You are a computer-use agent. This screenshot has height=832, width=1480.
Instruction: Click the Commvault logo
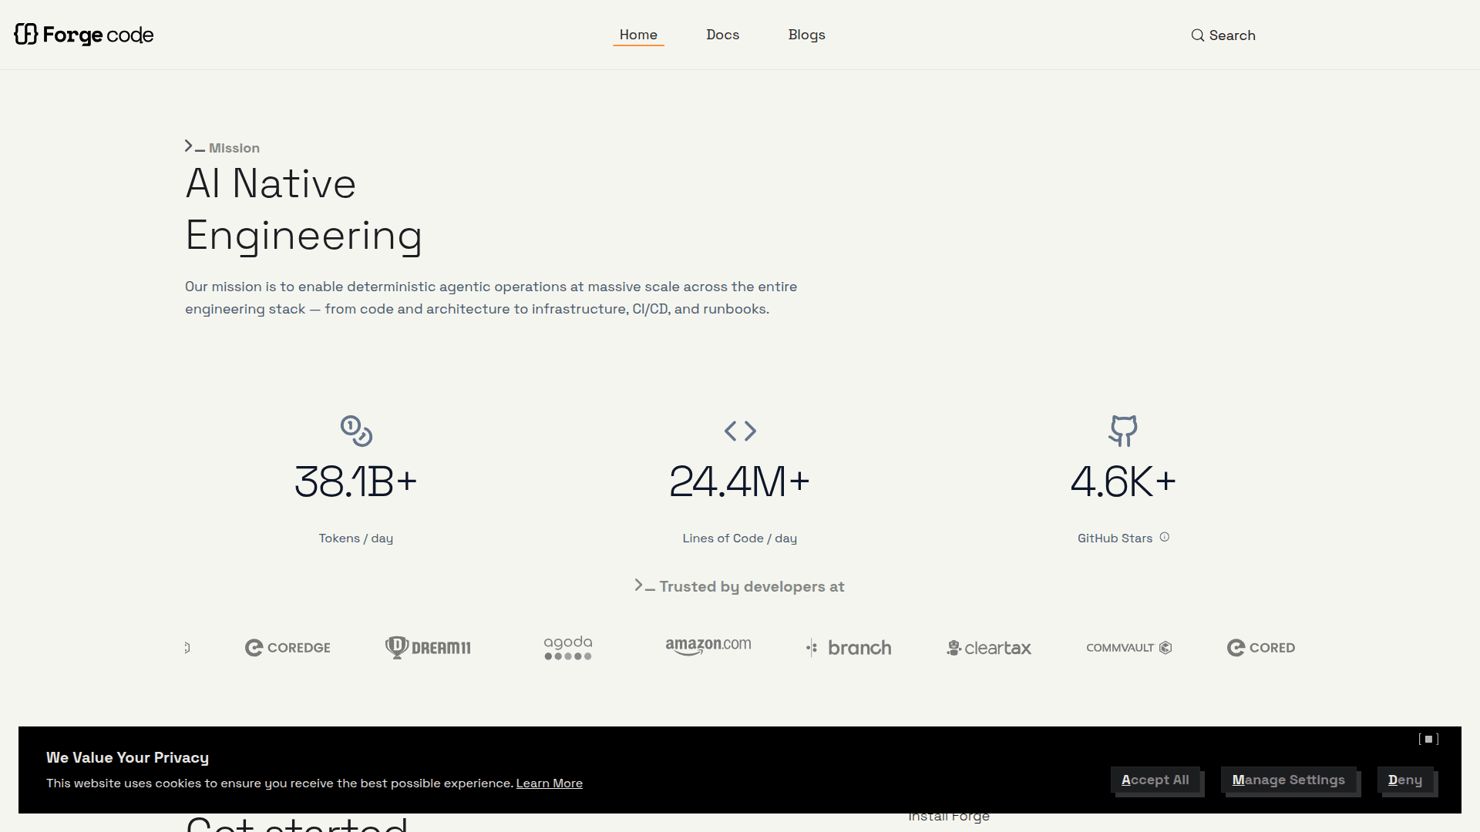tap(1128, 648)
